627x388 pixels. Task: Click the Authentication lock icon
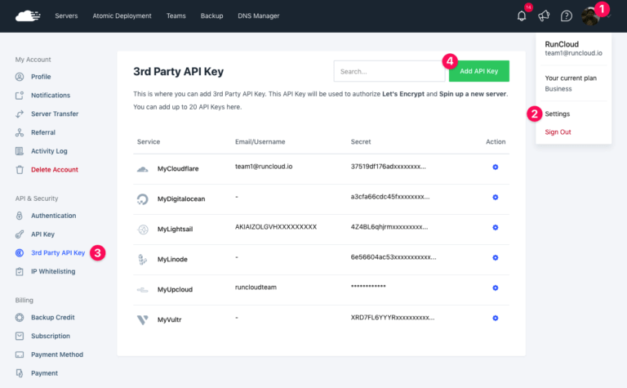pos(20,216)
